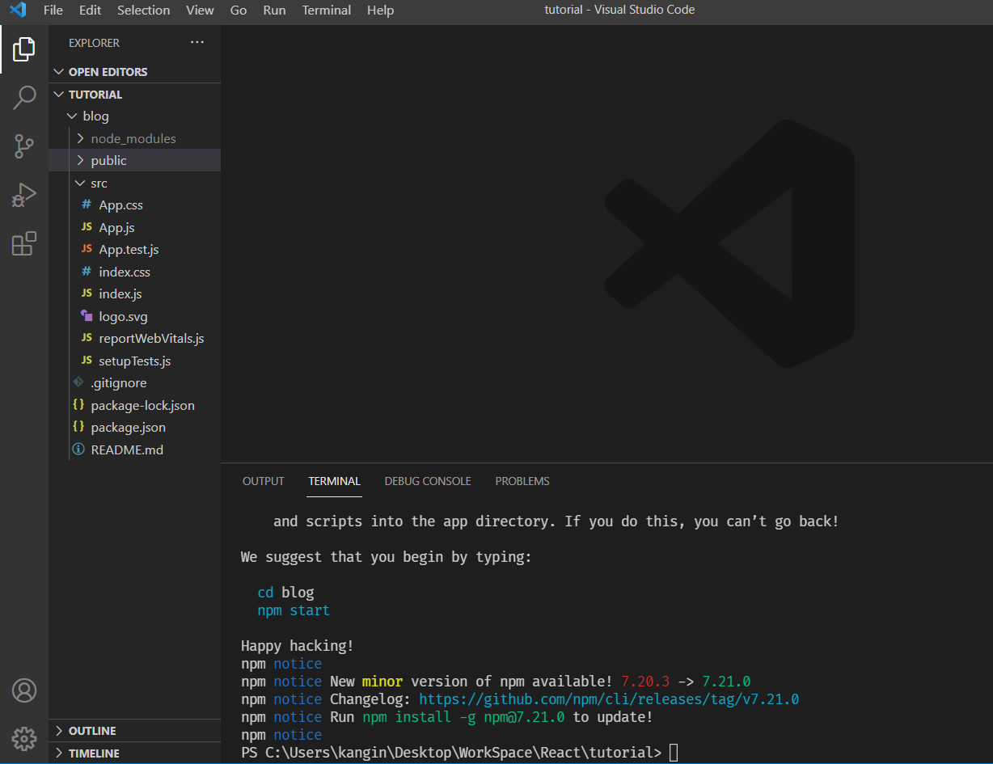993x764 pixels.
Task: Open the Go menu
Action: pos(239,11)
